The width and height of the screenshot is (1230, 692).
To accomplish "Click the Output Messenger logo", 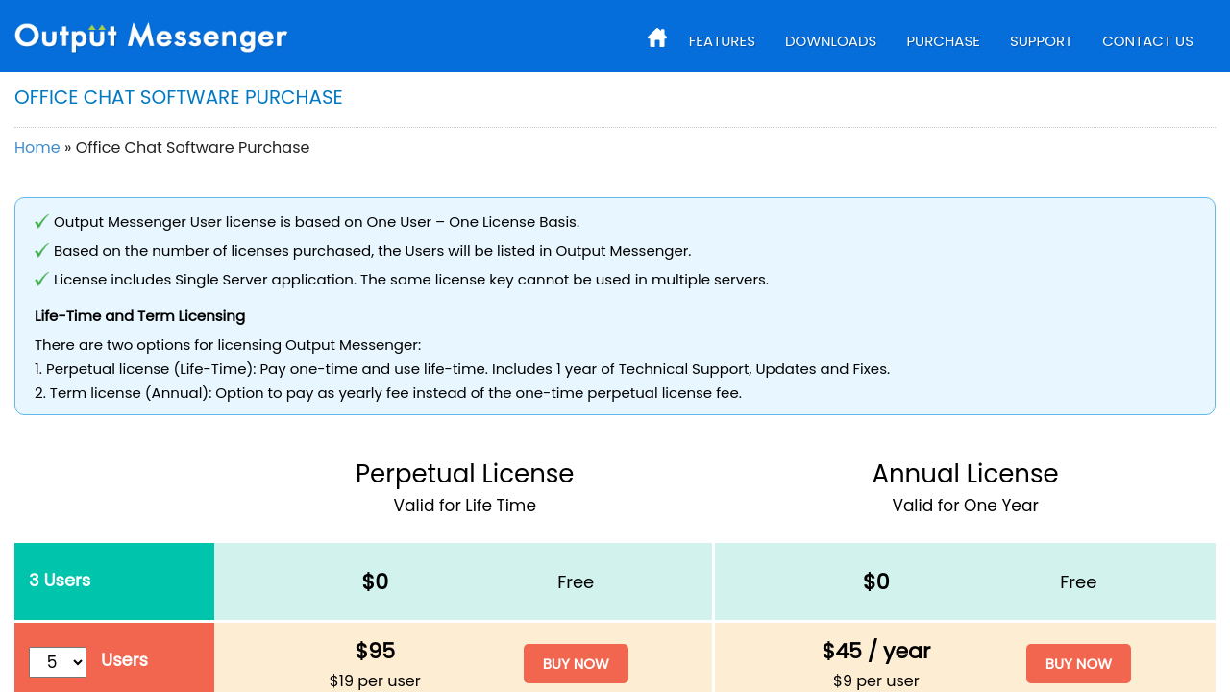I will 150,37.
